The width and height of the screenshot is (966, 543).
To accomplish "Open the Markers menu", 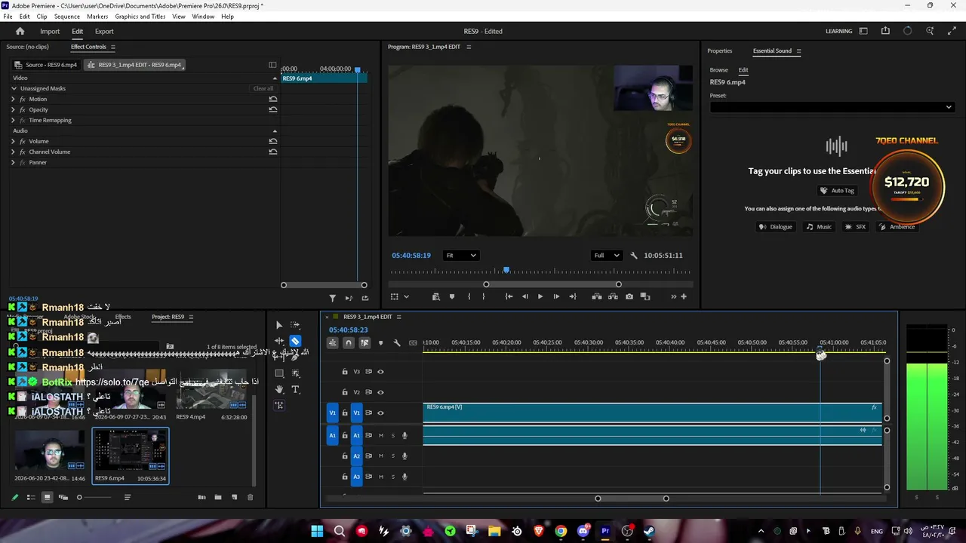I will coord(97,17).
